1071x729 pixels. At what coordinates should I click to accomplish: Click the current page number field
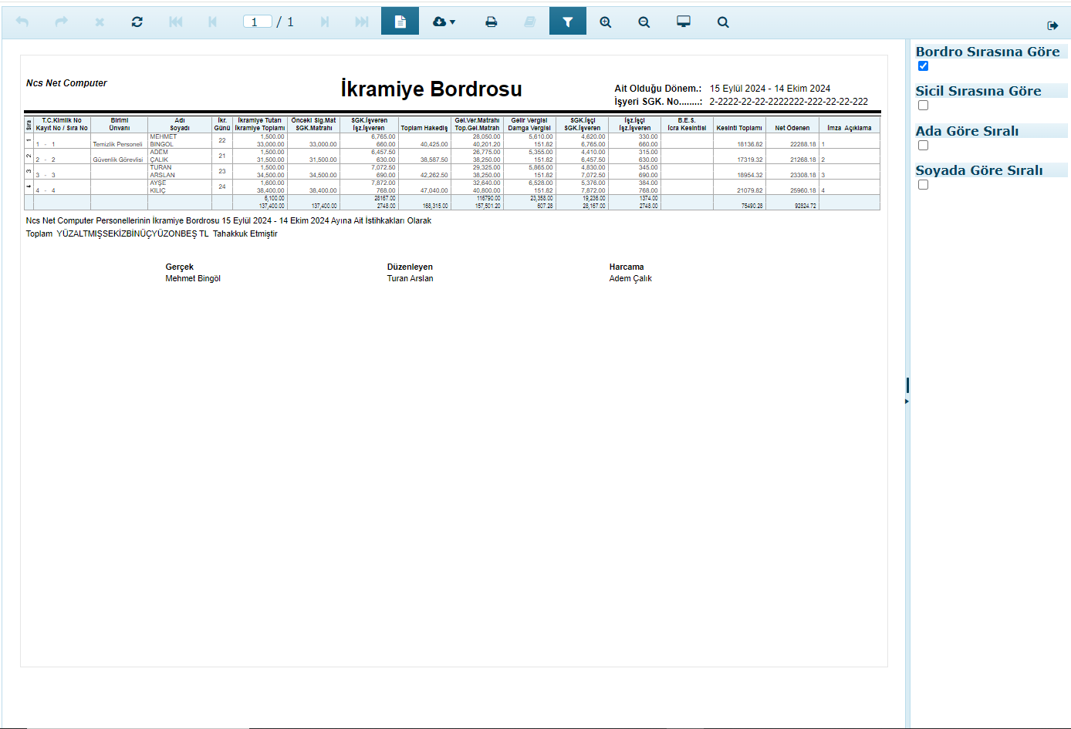pos(257,22)
